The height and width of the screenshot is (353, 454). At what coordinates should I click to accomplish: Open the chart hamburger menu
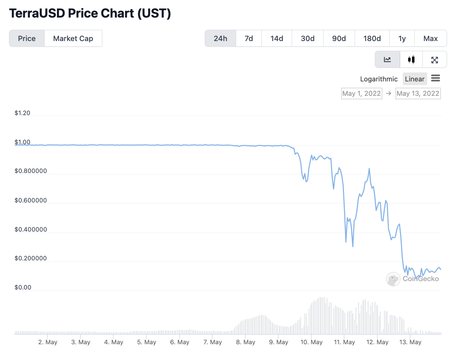tap(435, 78)
